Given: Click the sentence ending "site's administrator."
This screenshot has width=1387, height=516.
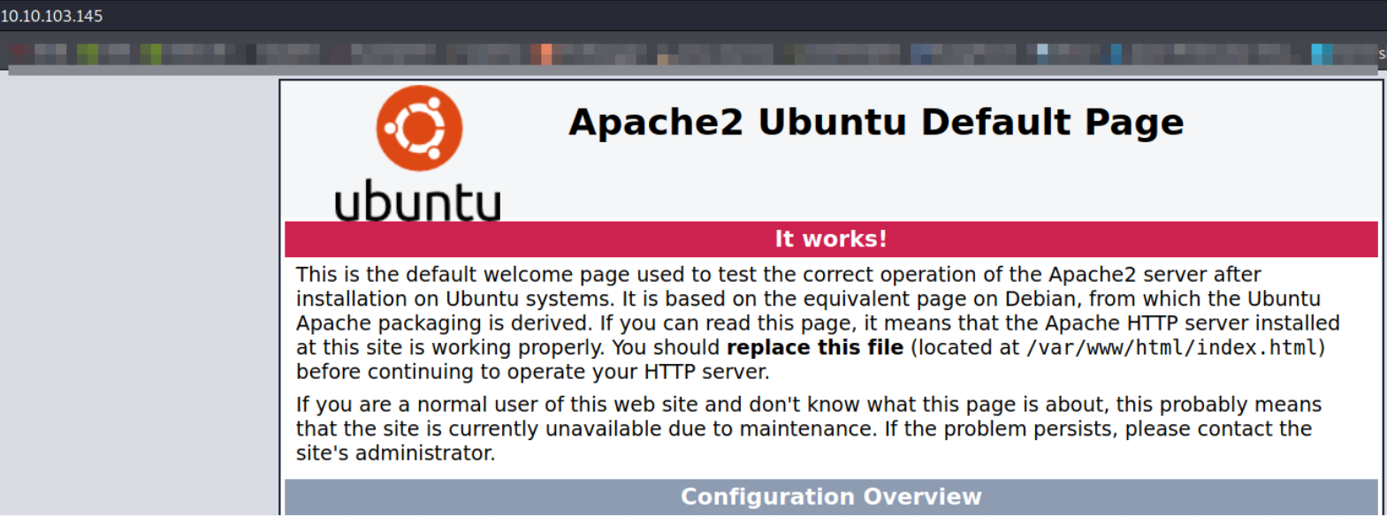Looking at the screenshot, I should pos(804,441).
